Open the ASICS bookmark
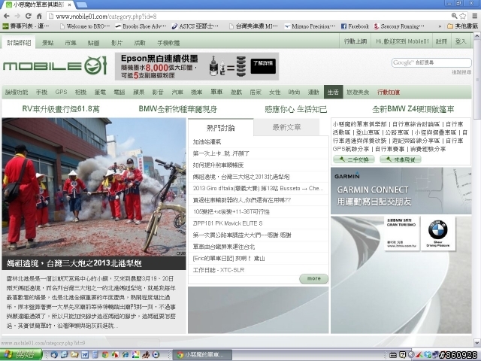The image size is (481, 361). [x=195, y=26]
